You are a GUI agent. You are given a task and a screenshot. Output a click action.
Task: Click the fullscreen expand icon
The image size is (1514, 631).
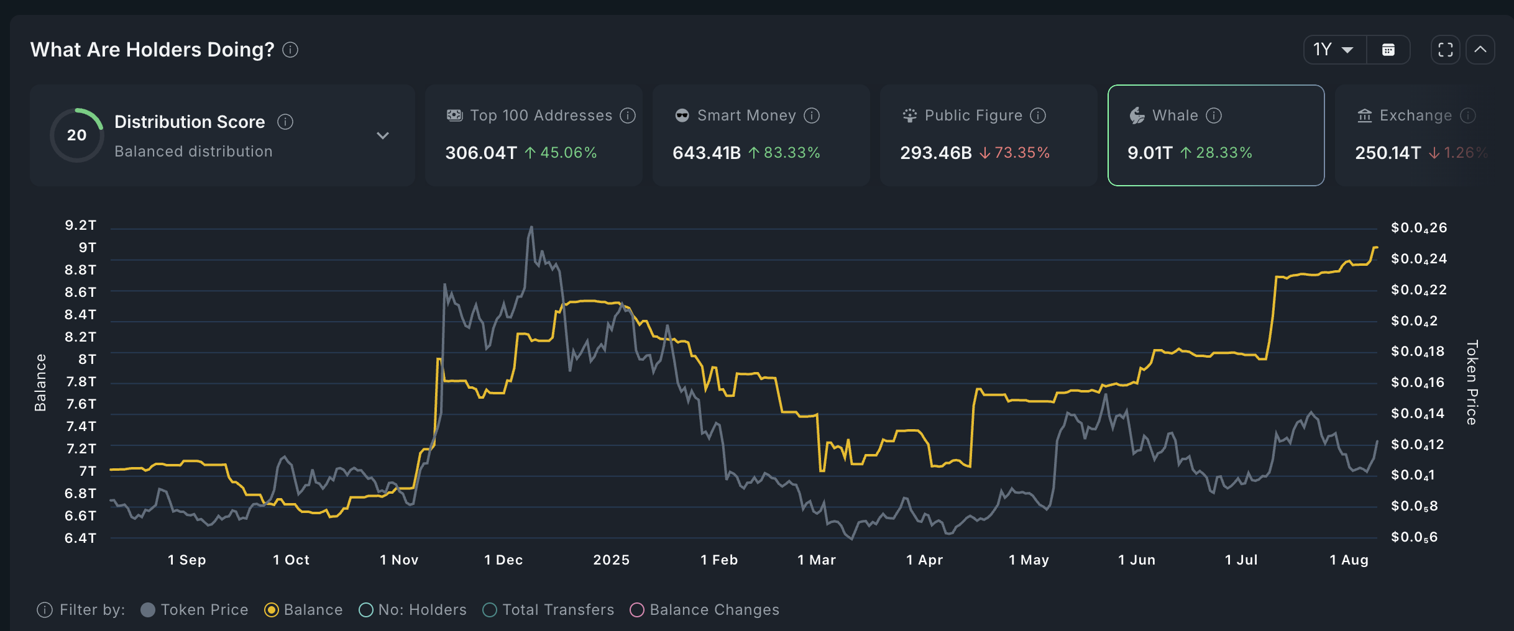point(1445,50)
